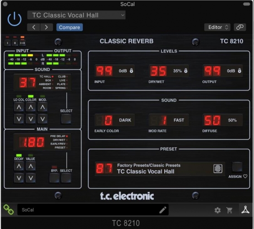Select the ROOM reverb type label
Screen dimensions: 254x229
47,88
